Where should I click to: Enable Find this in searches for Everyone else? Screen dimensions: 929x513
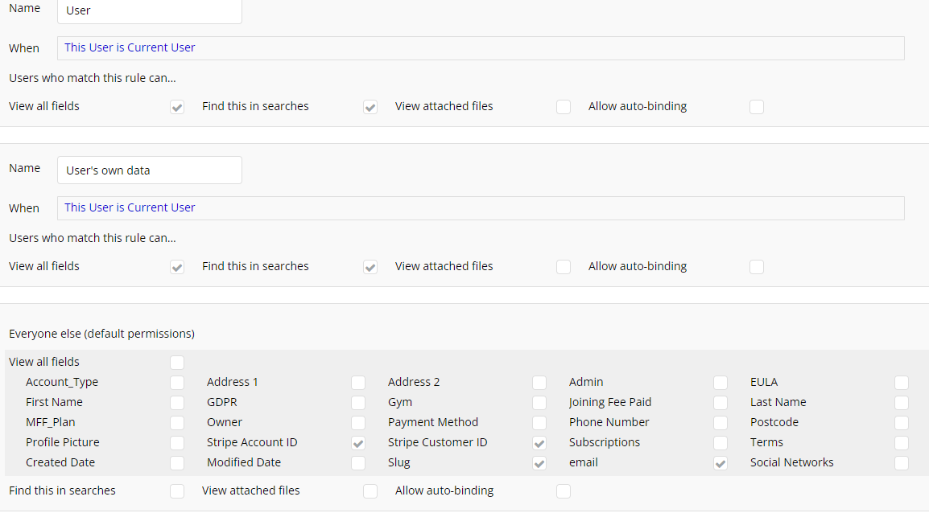(177, 491)
